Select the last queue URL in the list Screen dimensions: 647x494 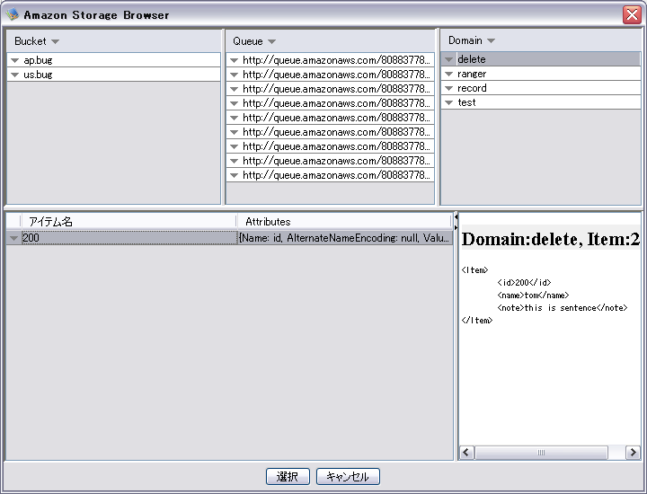(x=336, y=175)
